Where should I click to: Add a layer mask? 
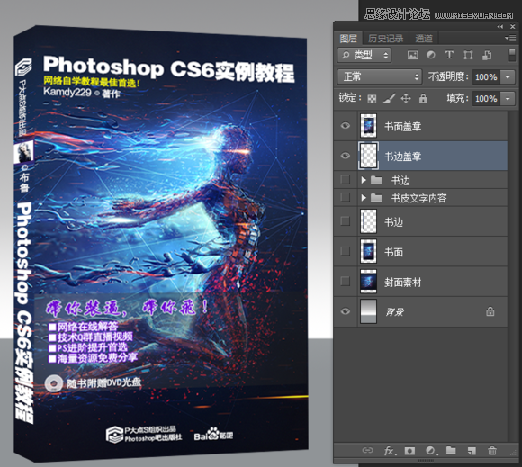coord(409,451)
